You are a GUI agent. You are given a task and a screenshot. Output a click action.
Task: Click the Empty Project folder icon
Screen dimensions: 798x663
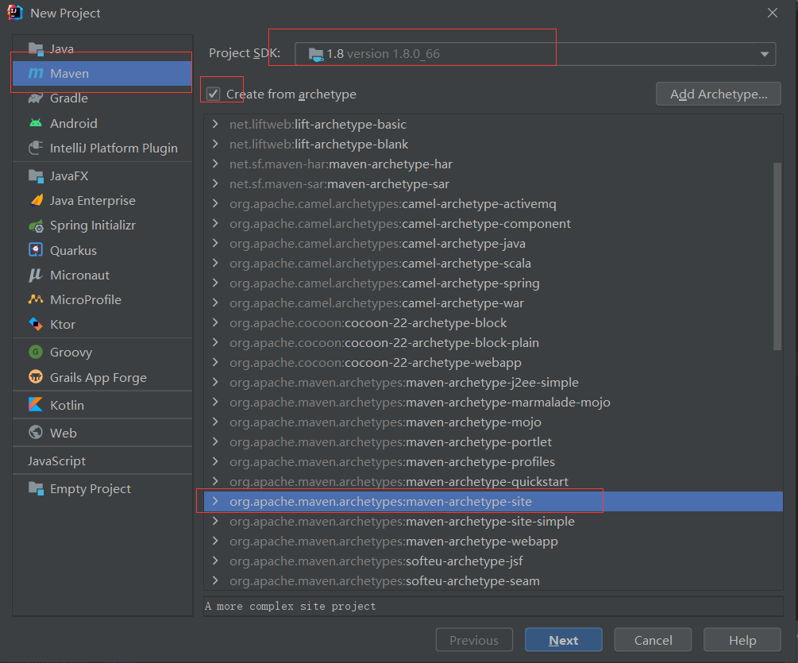(36, 488)
